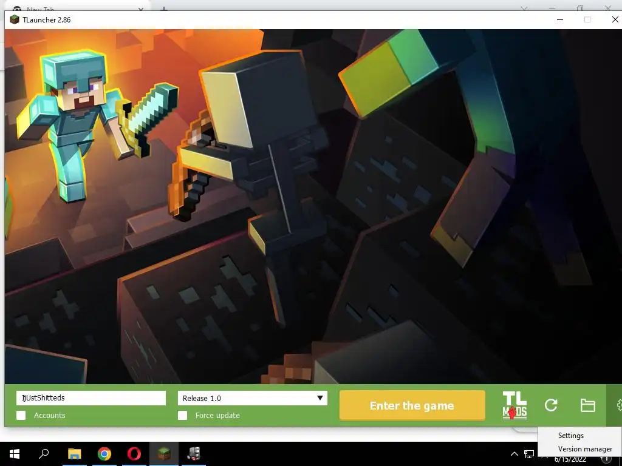Click the settings gear icon
The height and width of the screenshot is (466, 622).
[618, 405]
